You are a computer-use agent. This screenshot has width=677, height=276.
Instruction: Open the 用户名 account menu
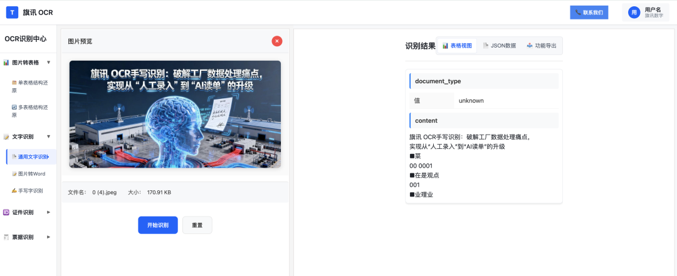(645, 13)
